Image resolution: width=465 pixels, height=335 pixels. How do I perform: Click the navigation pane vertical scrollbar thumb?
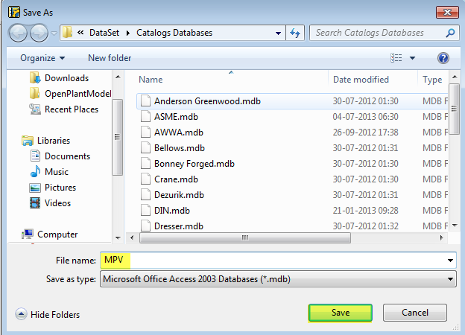(x=118, y=137)
